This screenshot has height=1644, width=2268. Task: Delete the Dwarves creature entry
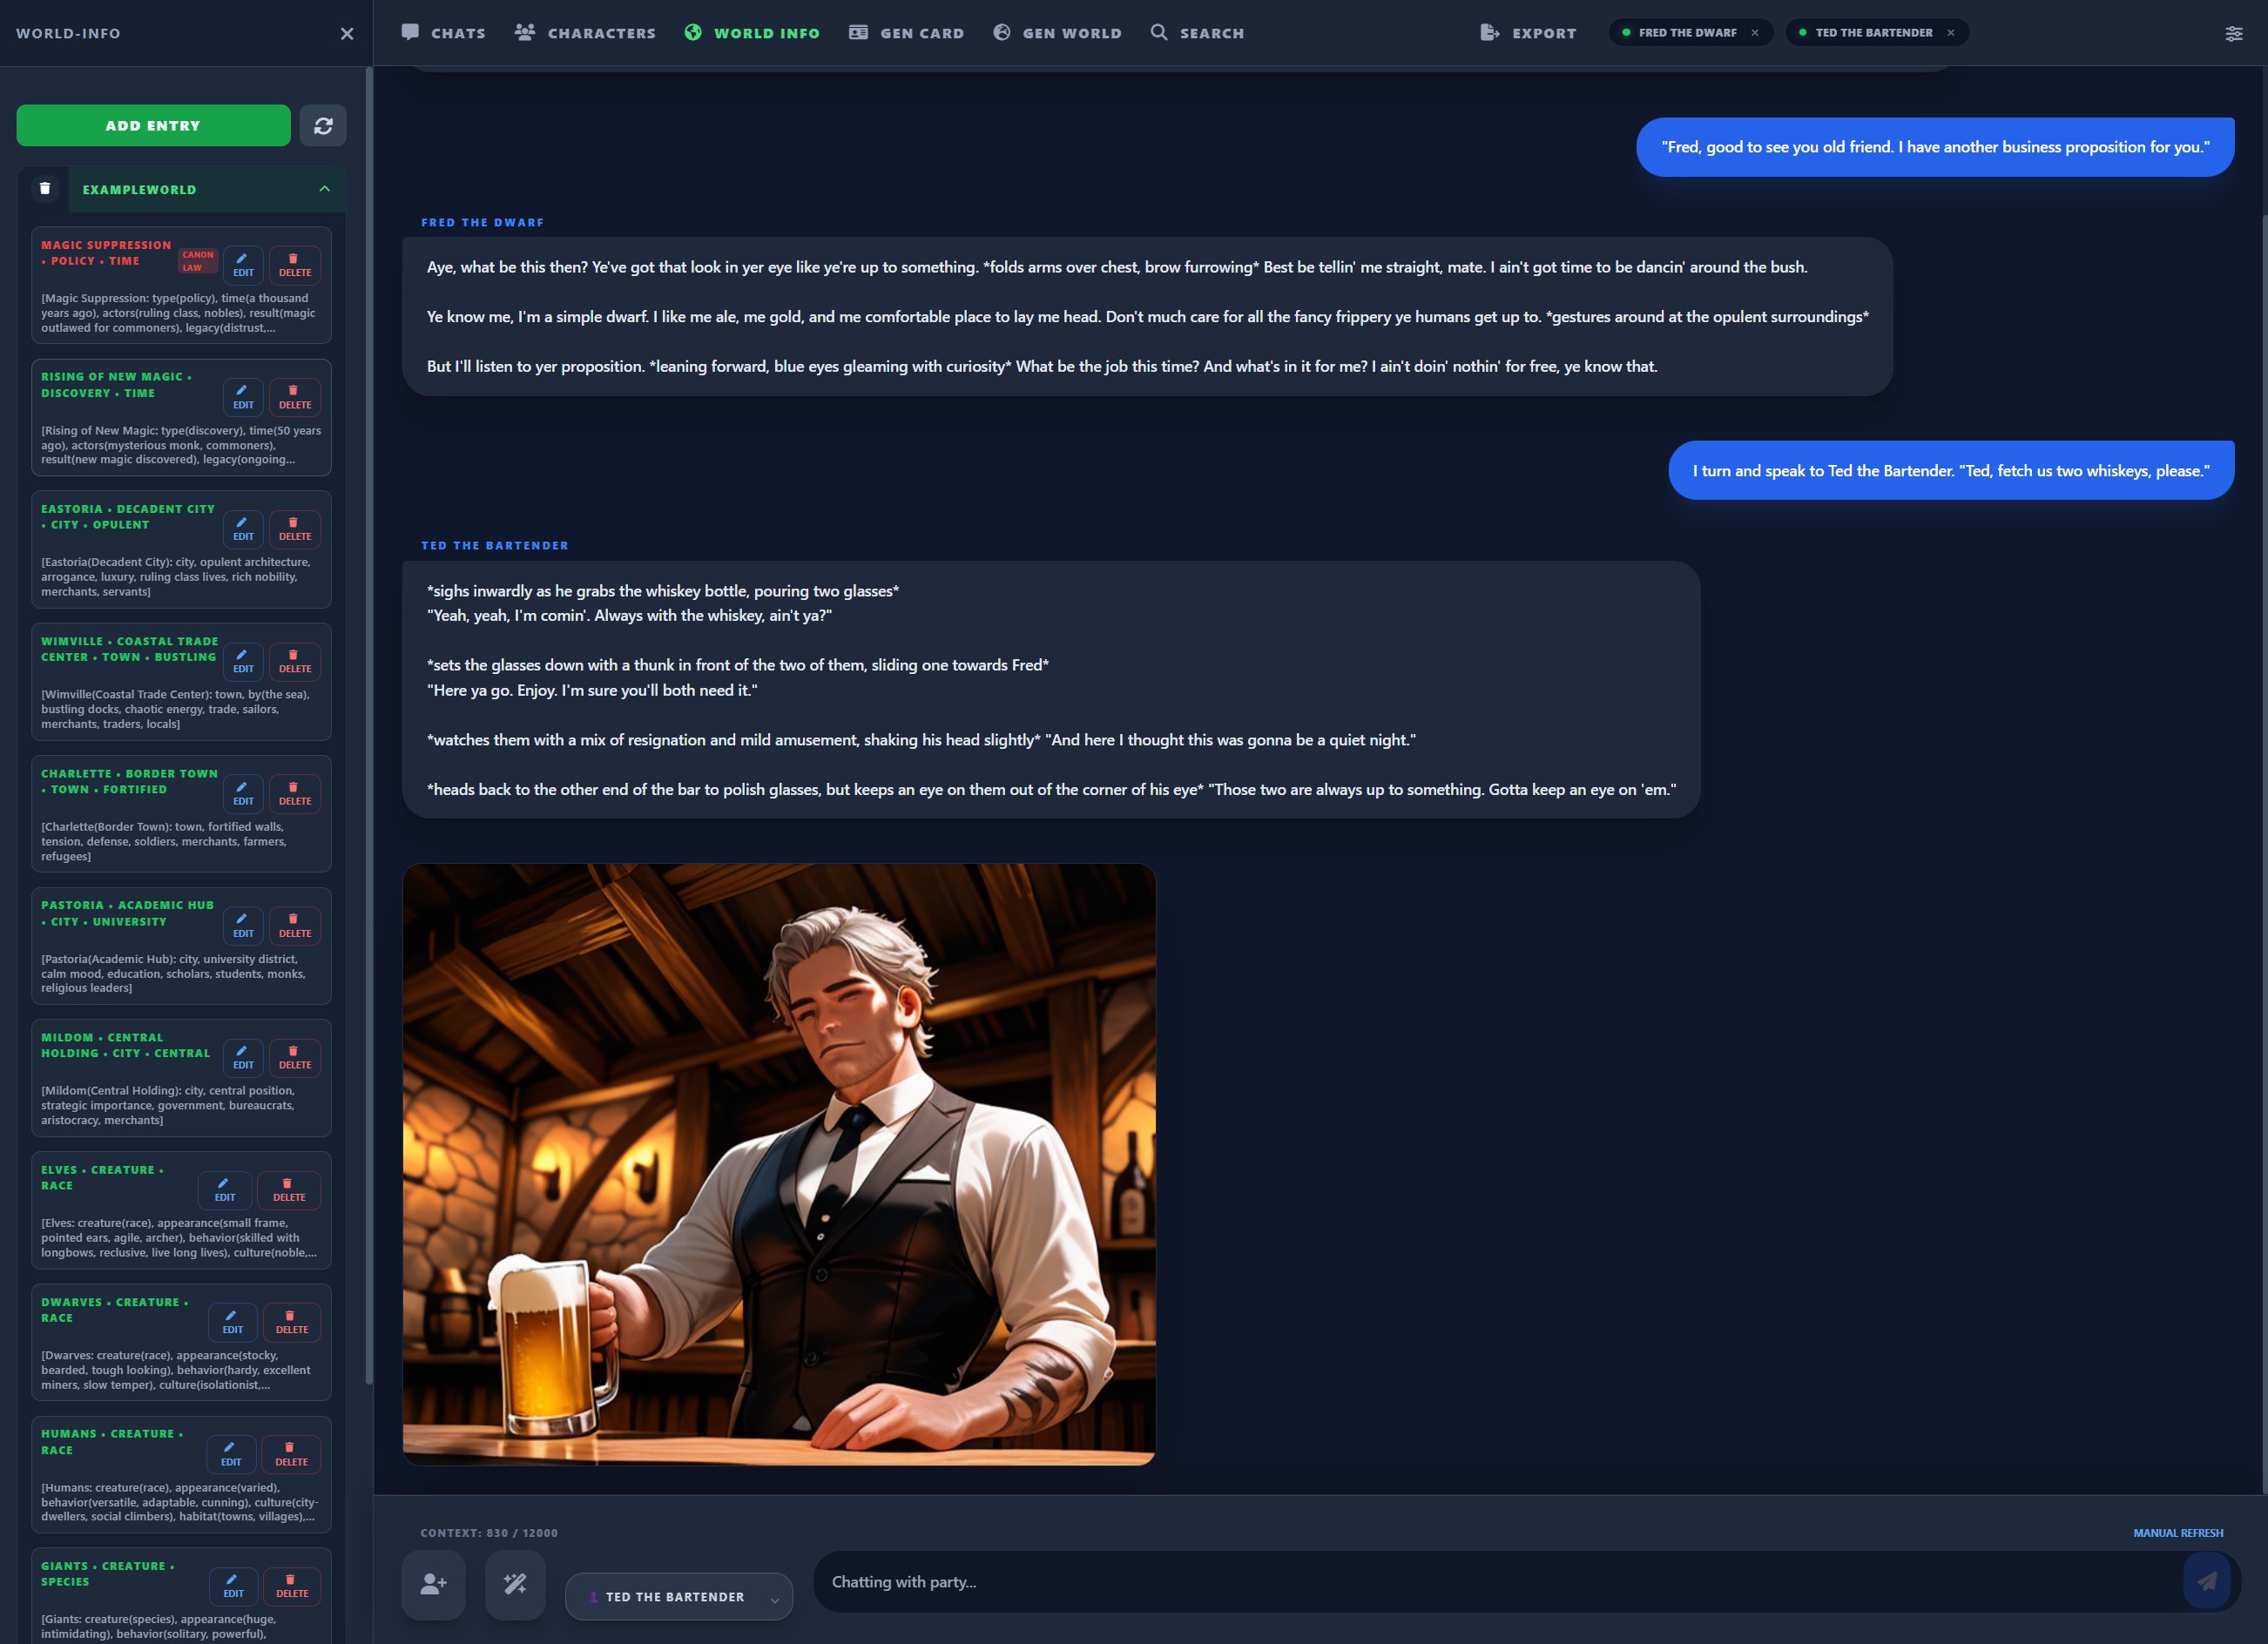tap(292, 1322)
